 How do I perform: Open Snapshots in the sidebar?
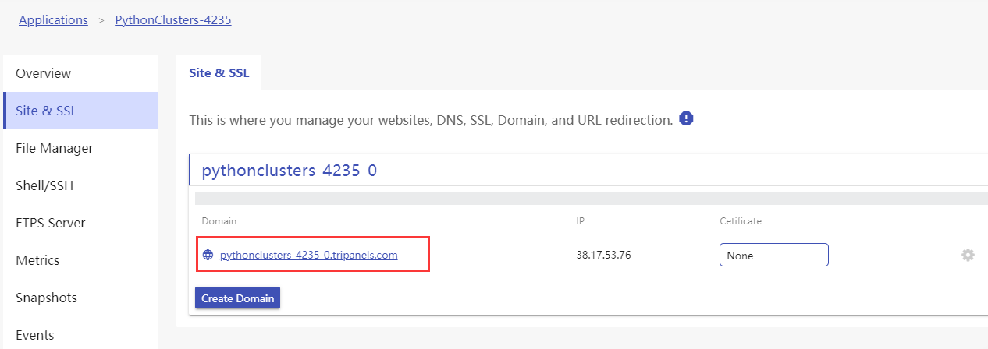[x=46, y=298]
